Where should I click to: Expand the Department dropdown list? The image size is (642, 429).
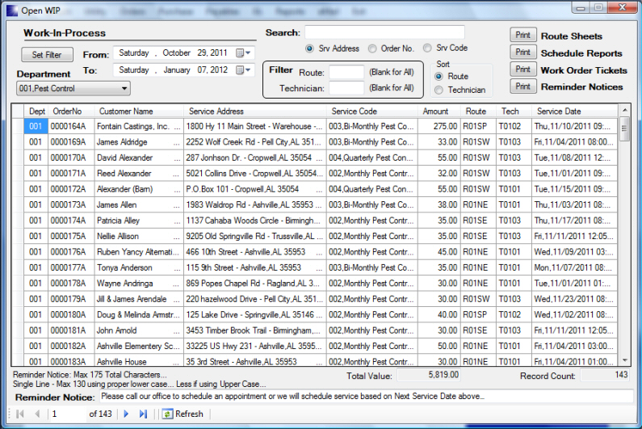pos(124,89)
